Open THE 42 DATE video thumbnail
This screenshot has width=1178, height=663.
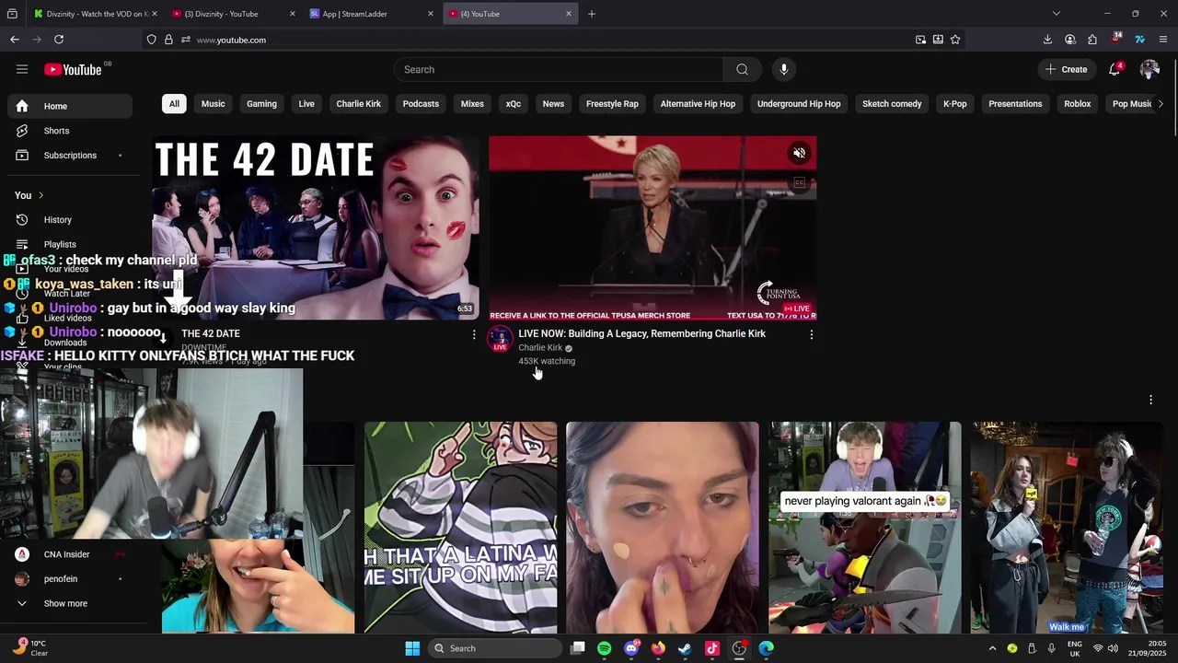(x=316, y=227)
